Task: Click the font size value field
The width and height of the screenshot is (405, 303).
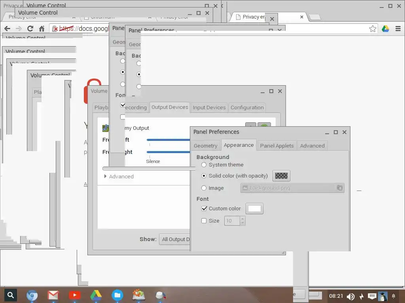Action: [x=232, y=221]
